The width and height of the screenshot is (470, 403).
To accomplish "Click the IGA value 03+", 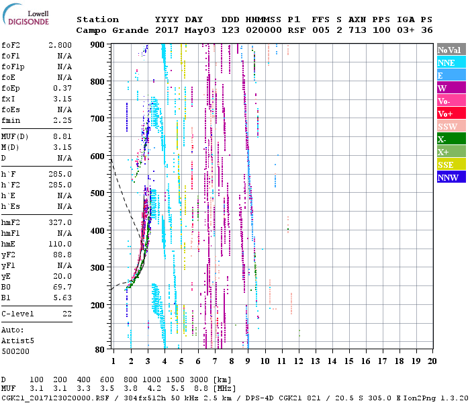I will point(406,30).
